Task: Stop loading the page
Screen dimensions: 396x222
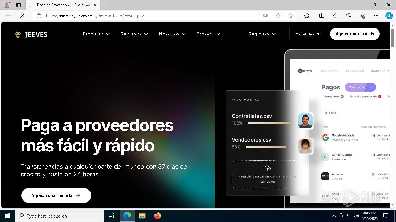Action: pos(22,16)
